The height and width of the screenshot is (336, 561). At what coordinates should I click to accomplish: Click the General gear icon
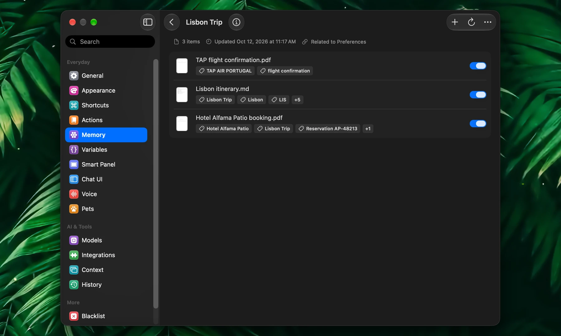[x=74, y=76]
